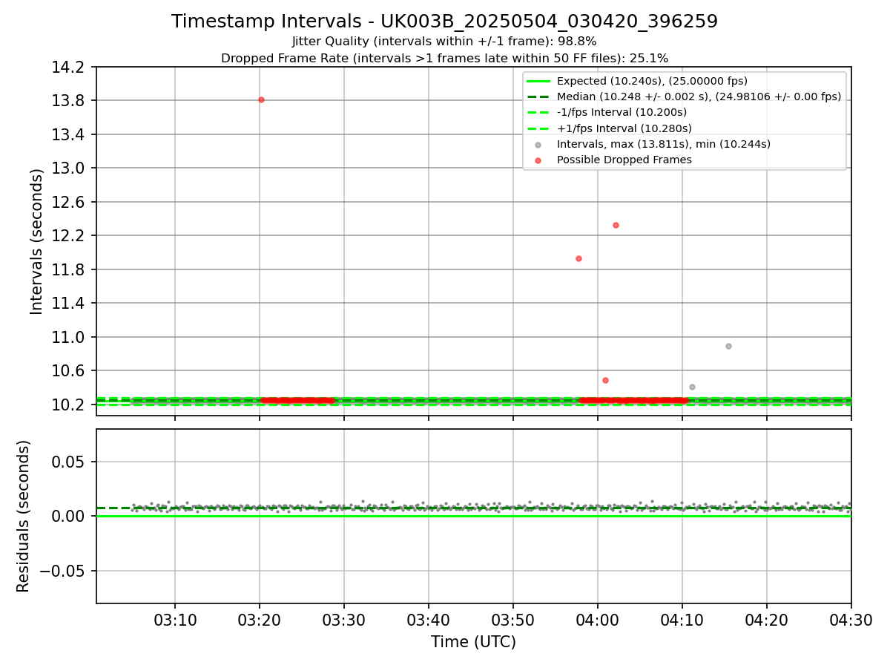Click the red dropped-frame point near 10.5 seconds
The image size is (890, 668).
(605, 380)
